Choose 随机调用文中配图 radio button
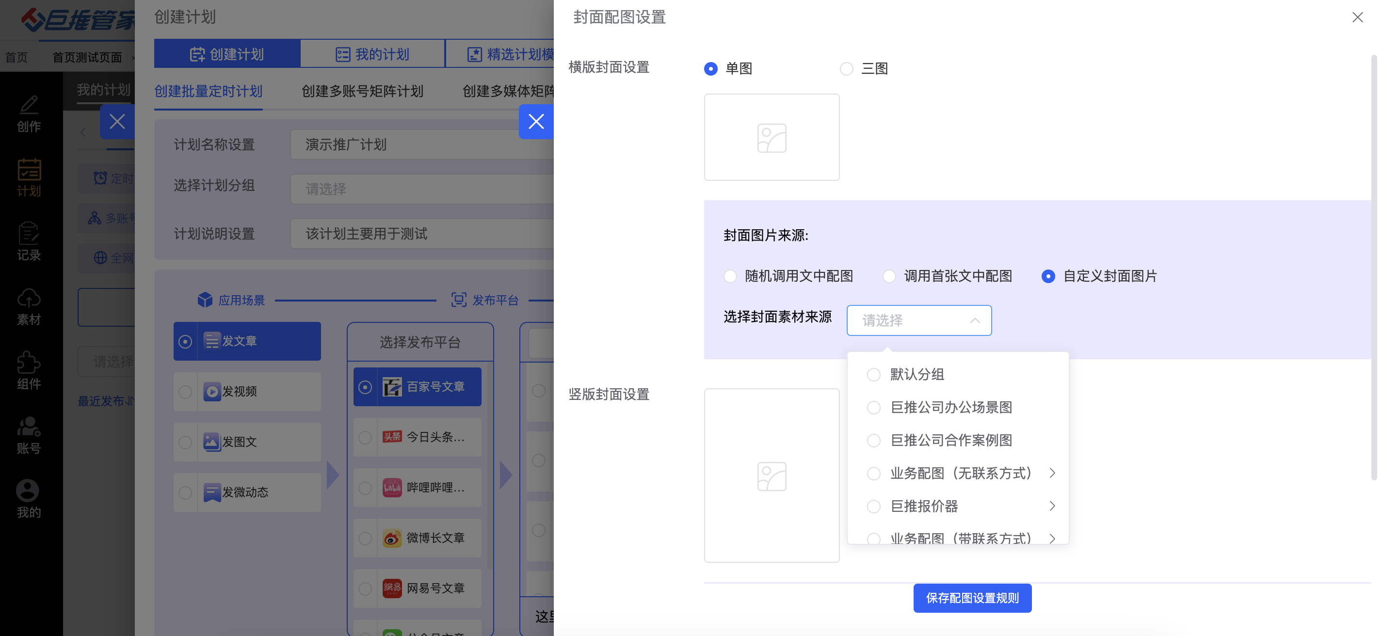This screenshot has height=636, width=1384. click(x=730, y=276)
